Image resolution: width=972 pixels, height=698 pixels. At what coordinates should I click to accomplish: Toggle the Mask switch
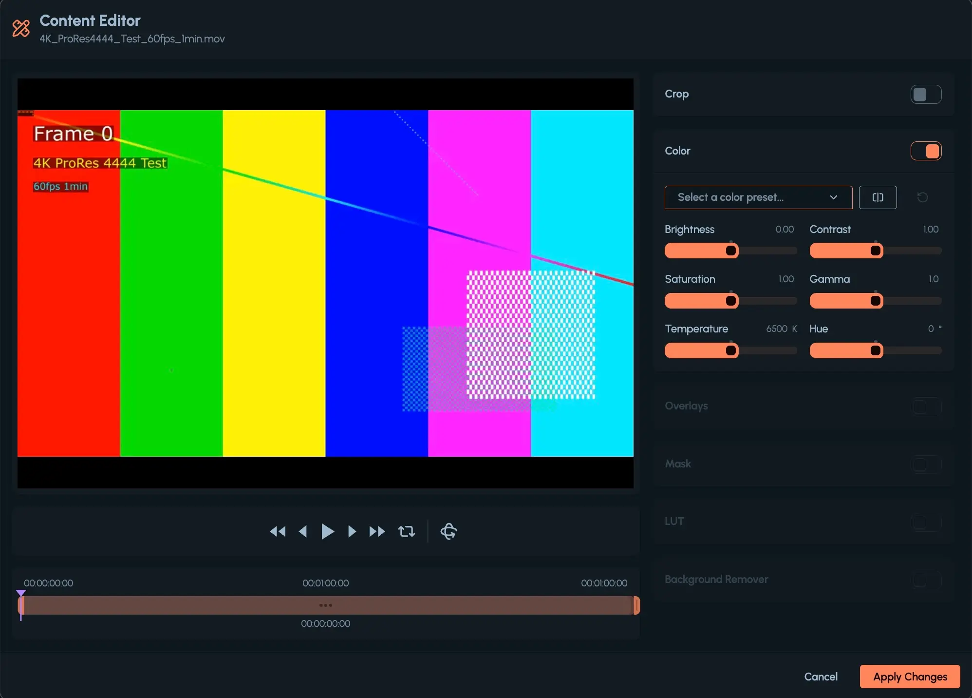[x=926, y=464]
